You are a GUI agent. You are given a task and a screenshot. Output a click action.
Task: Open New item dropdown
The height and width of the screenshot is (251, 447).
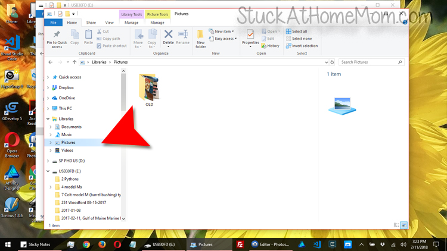[221, 32]
